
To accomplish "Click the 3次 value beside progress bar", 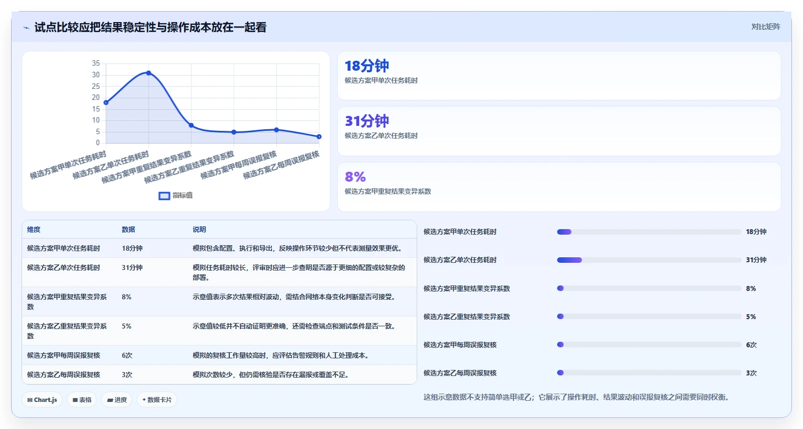I will (x=751, y=373).
